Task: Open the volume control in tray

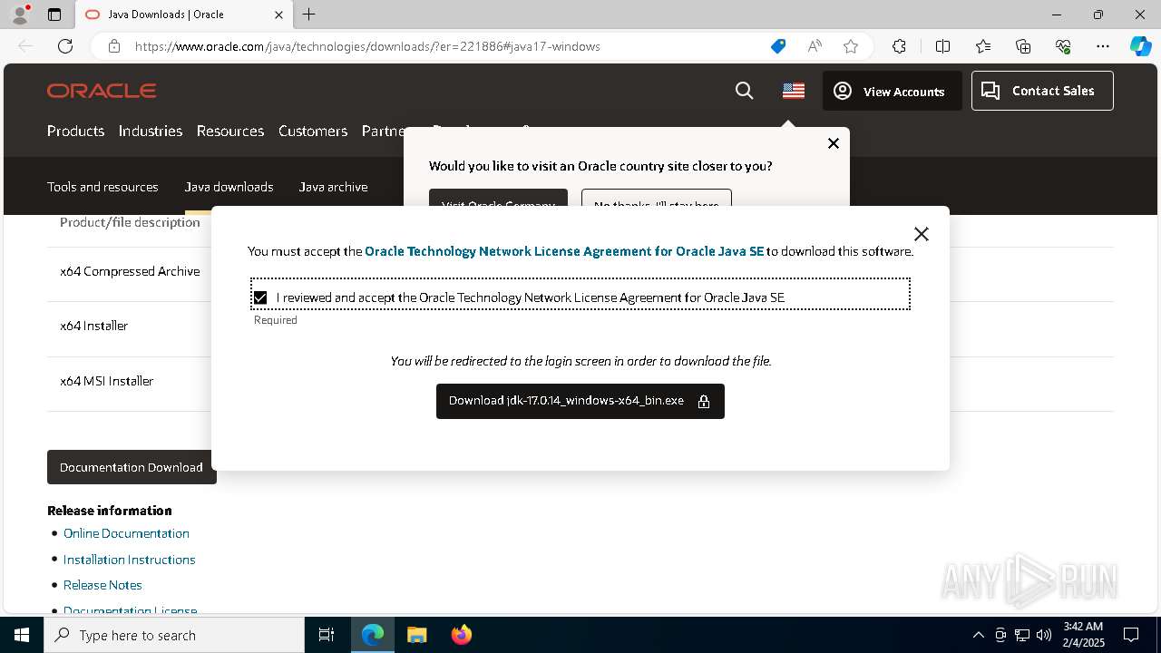Action: click(1043, 635)
